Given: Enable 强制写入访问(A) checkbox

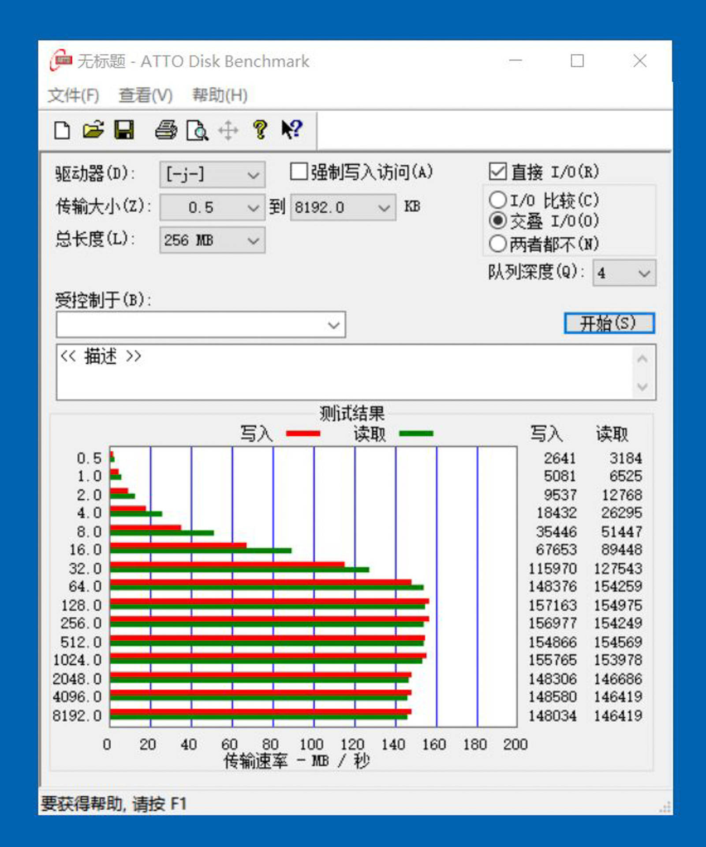Looking at the screenshot, I should pyautogui.click(x=299, y=172).
